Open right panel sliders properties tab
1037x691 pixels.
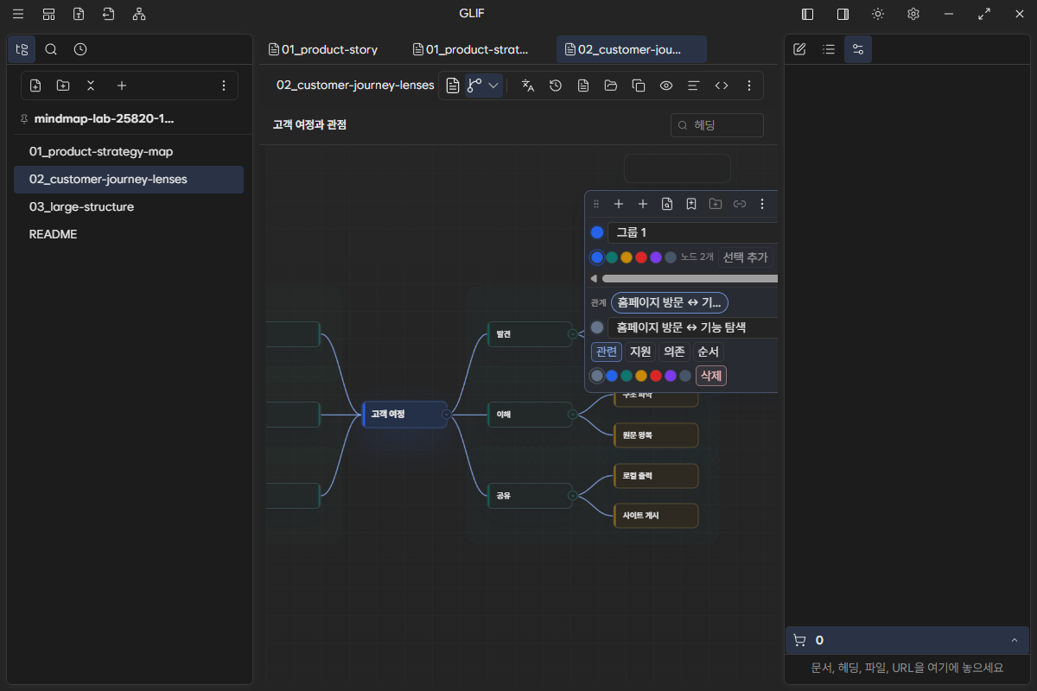point(858,49)
